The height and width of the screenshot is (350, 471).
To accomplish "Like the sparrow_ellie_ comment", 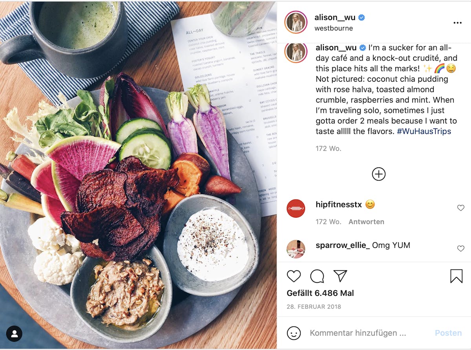I will [x=461, y=248].
